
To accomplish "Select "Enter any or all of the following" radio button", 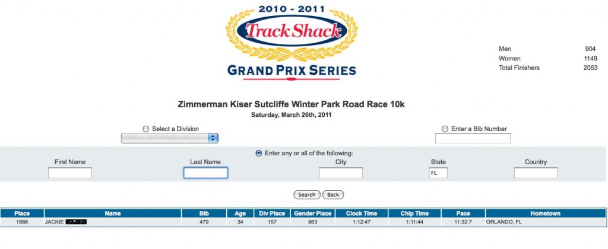I will [259, 154].
